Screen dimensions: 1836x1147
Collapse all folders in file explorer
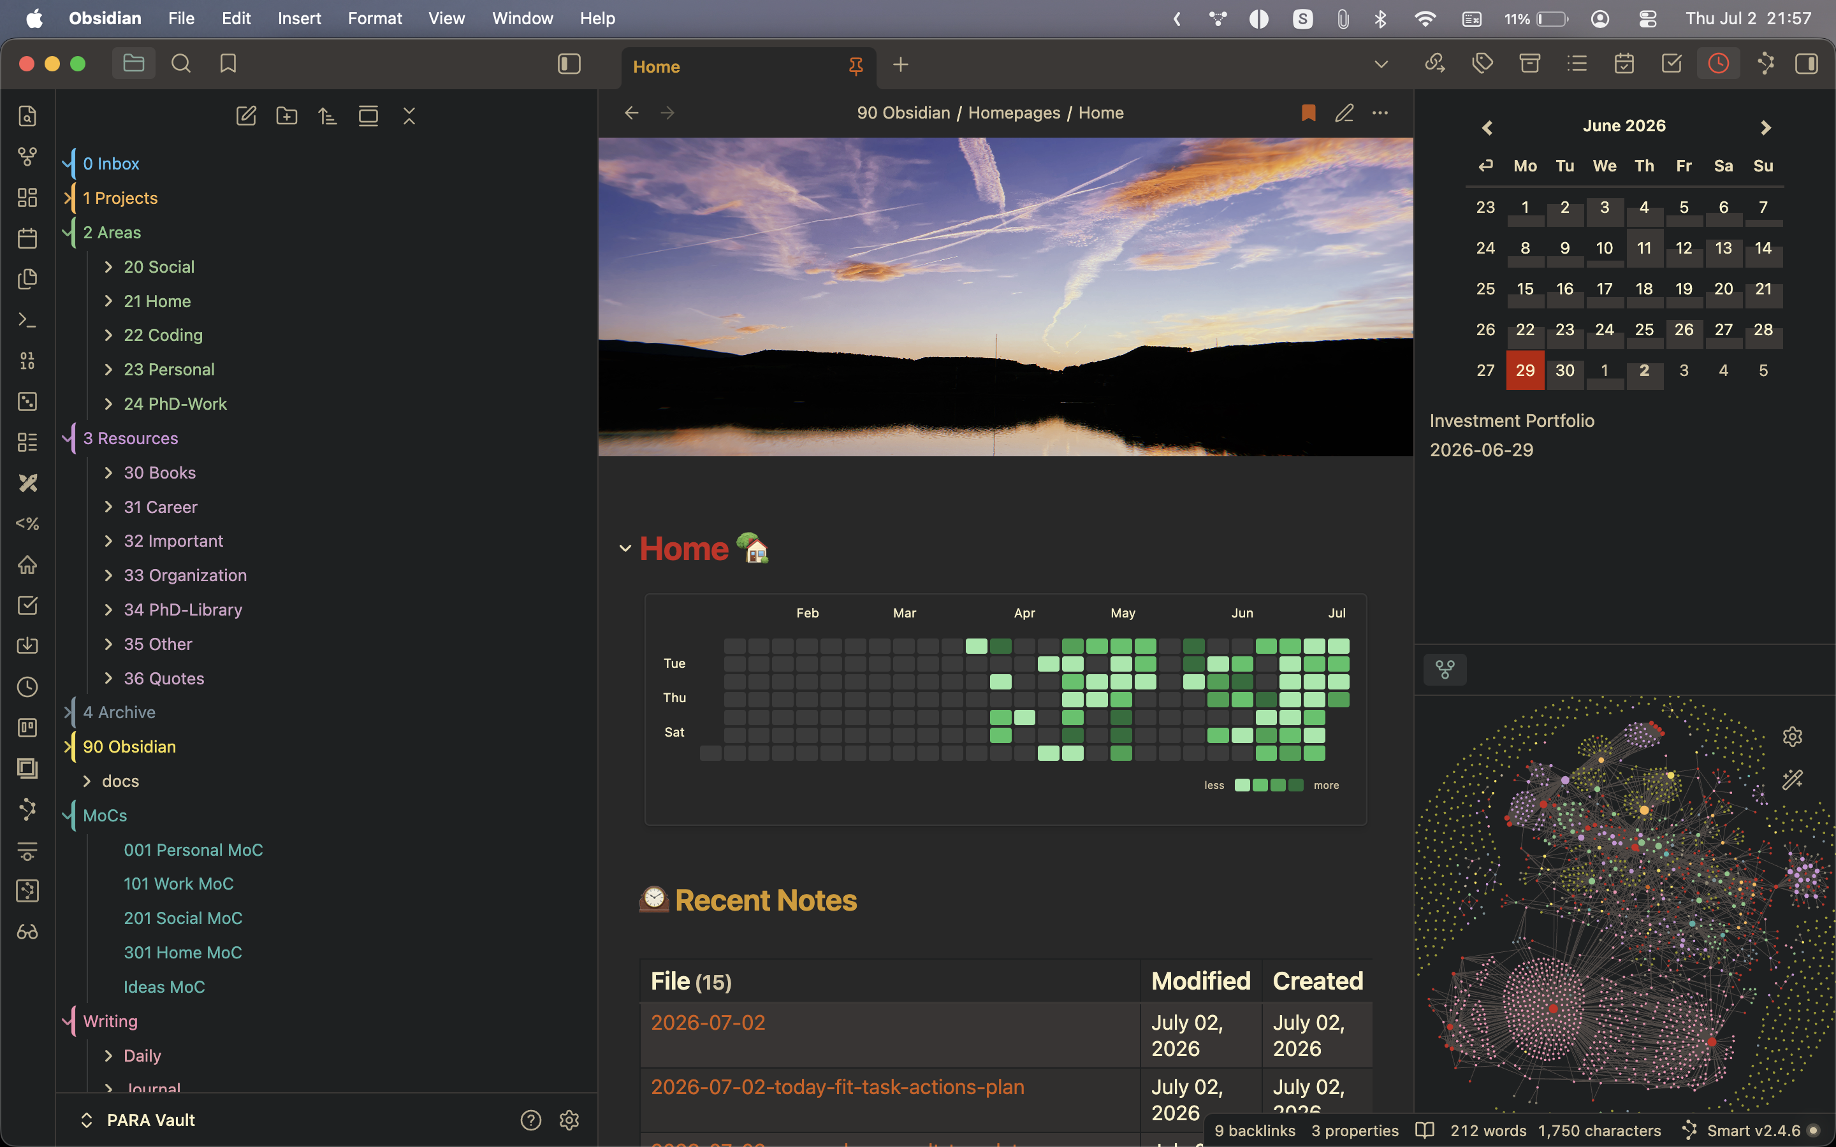[409, 116]
